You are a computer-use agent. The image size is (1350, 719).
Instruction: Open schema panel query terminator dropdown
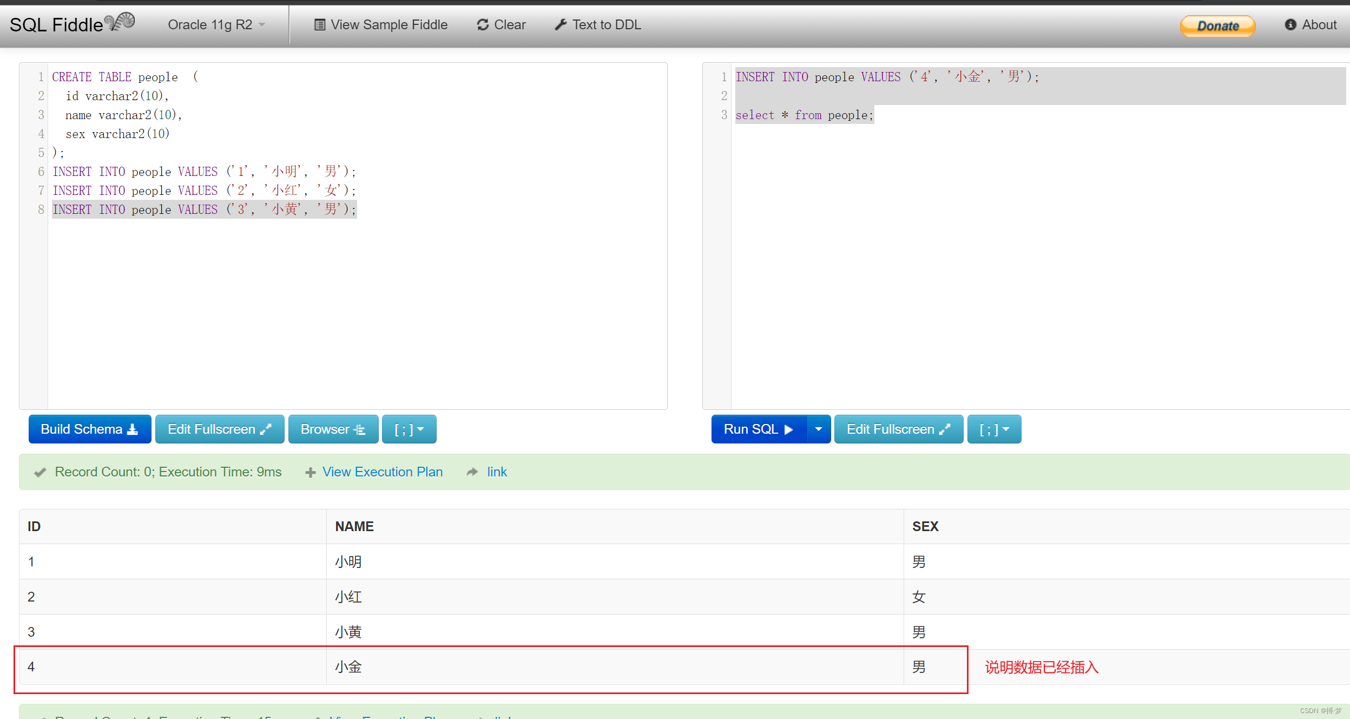[x=409, y=429]
